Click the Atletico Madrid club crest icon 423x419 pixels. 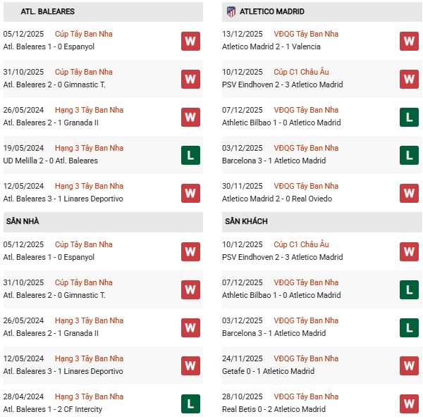tap(231, 11)
